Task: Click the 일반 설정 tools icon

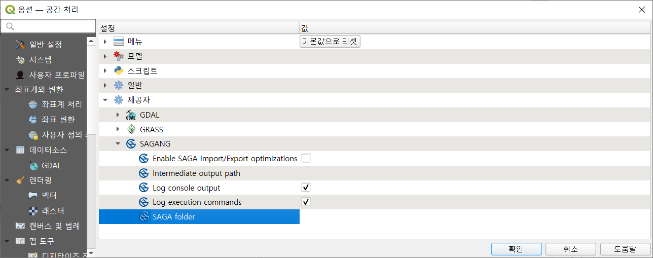Action: [20, 45]
